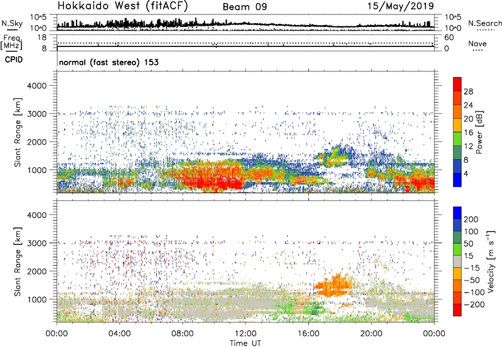Click the velocity panel 'Slant Range [km]' label

tap(18, 262)
